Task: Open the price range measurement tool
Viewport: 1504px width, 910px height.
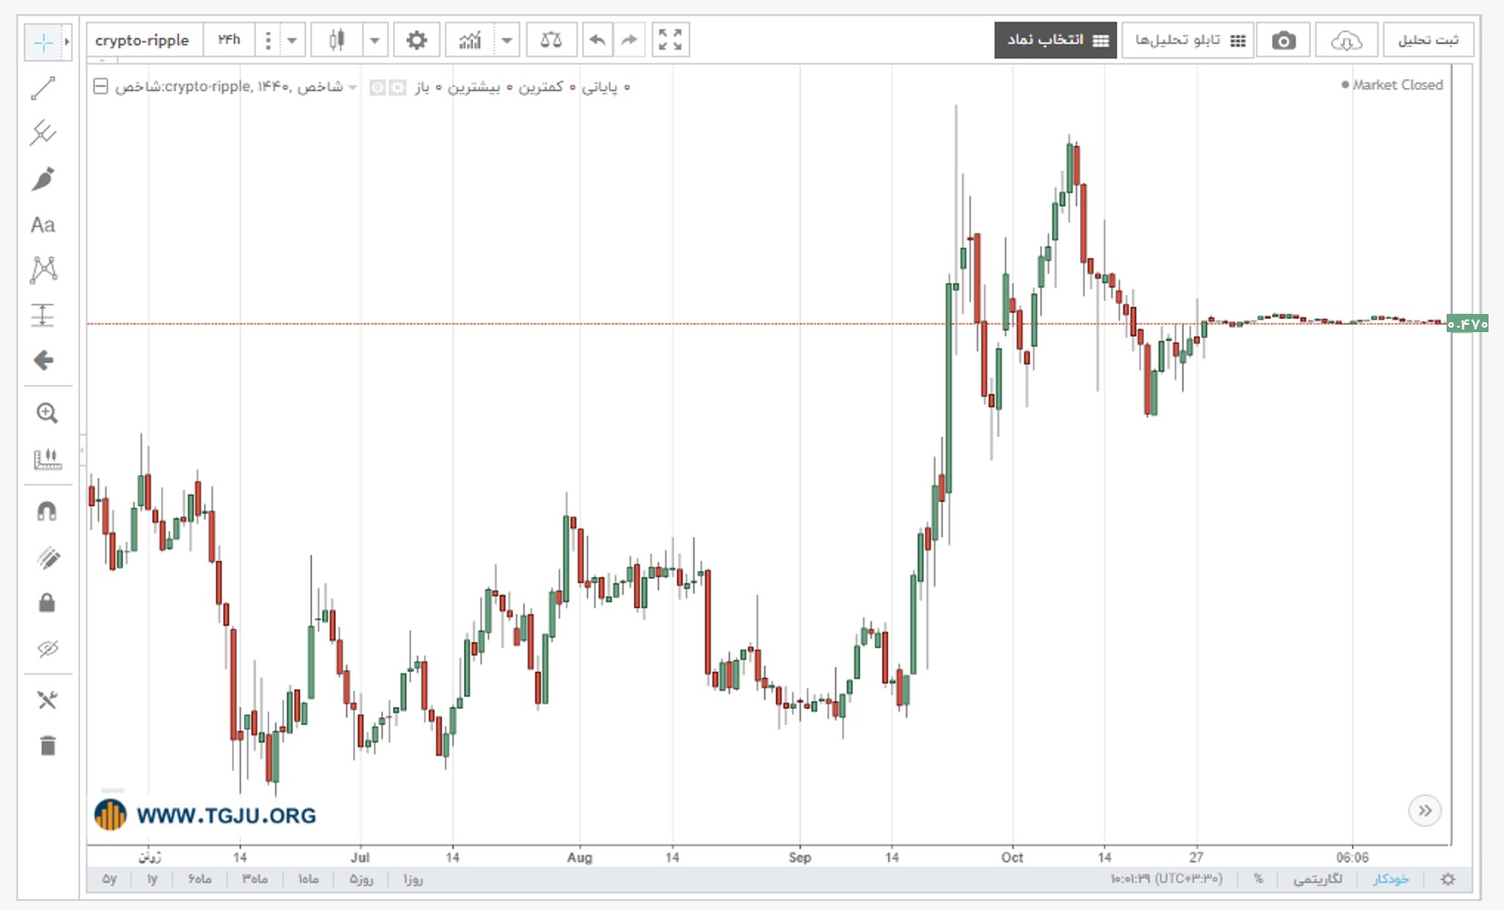Action: click(x=43, y=315)
